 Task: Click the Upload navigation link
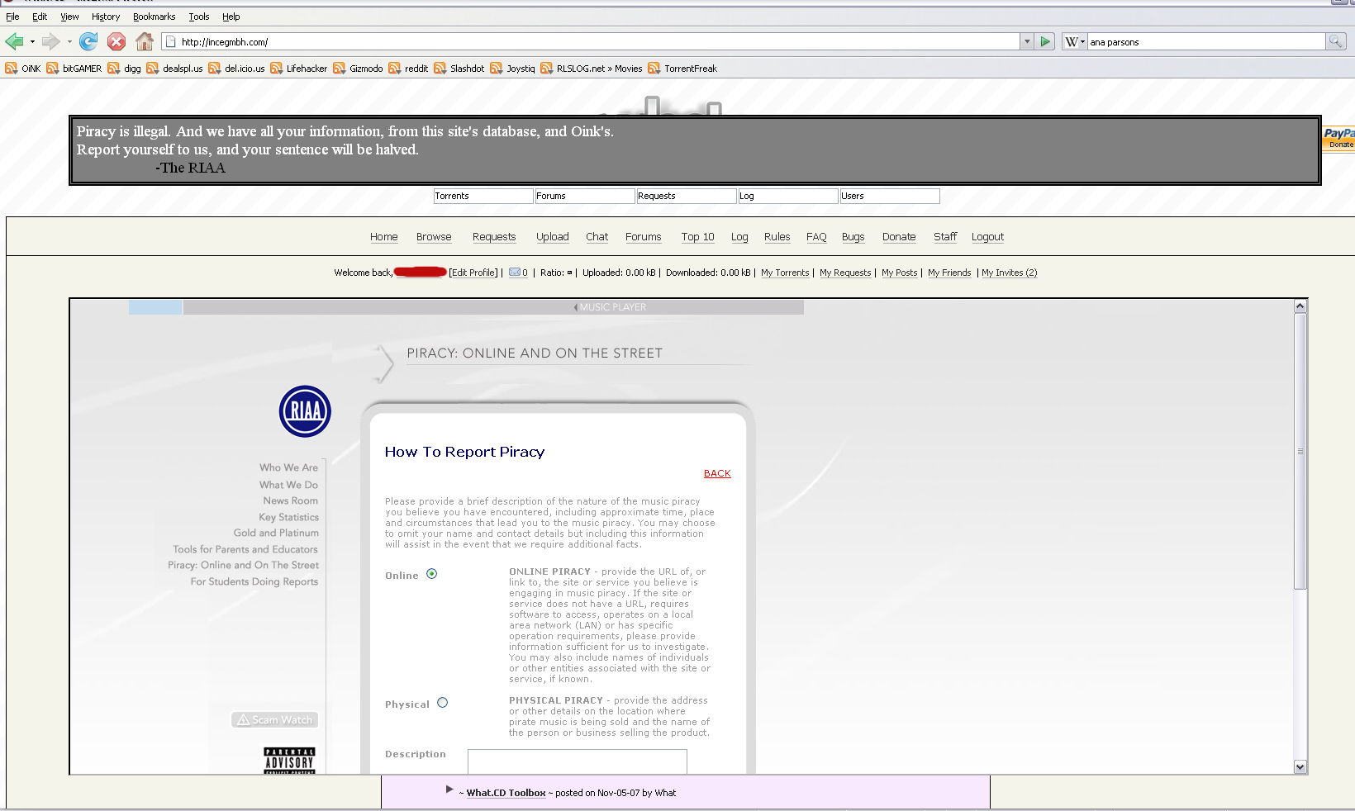click(553, 237)
